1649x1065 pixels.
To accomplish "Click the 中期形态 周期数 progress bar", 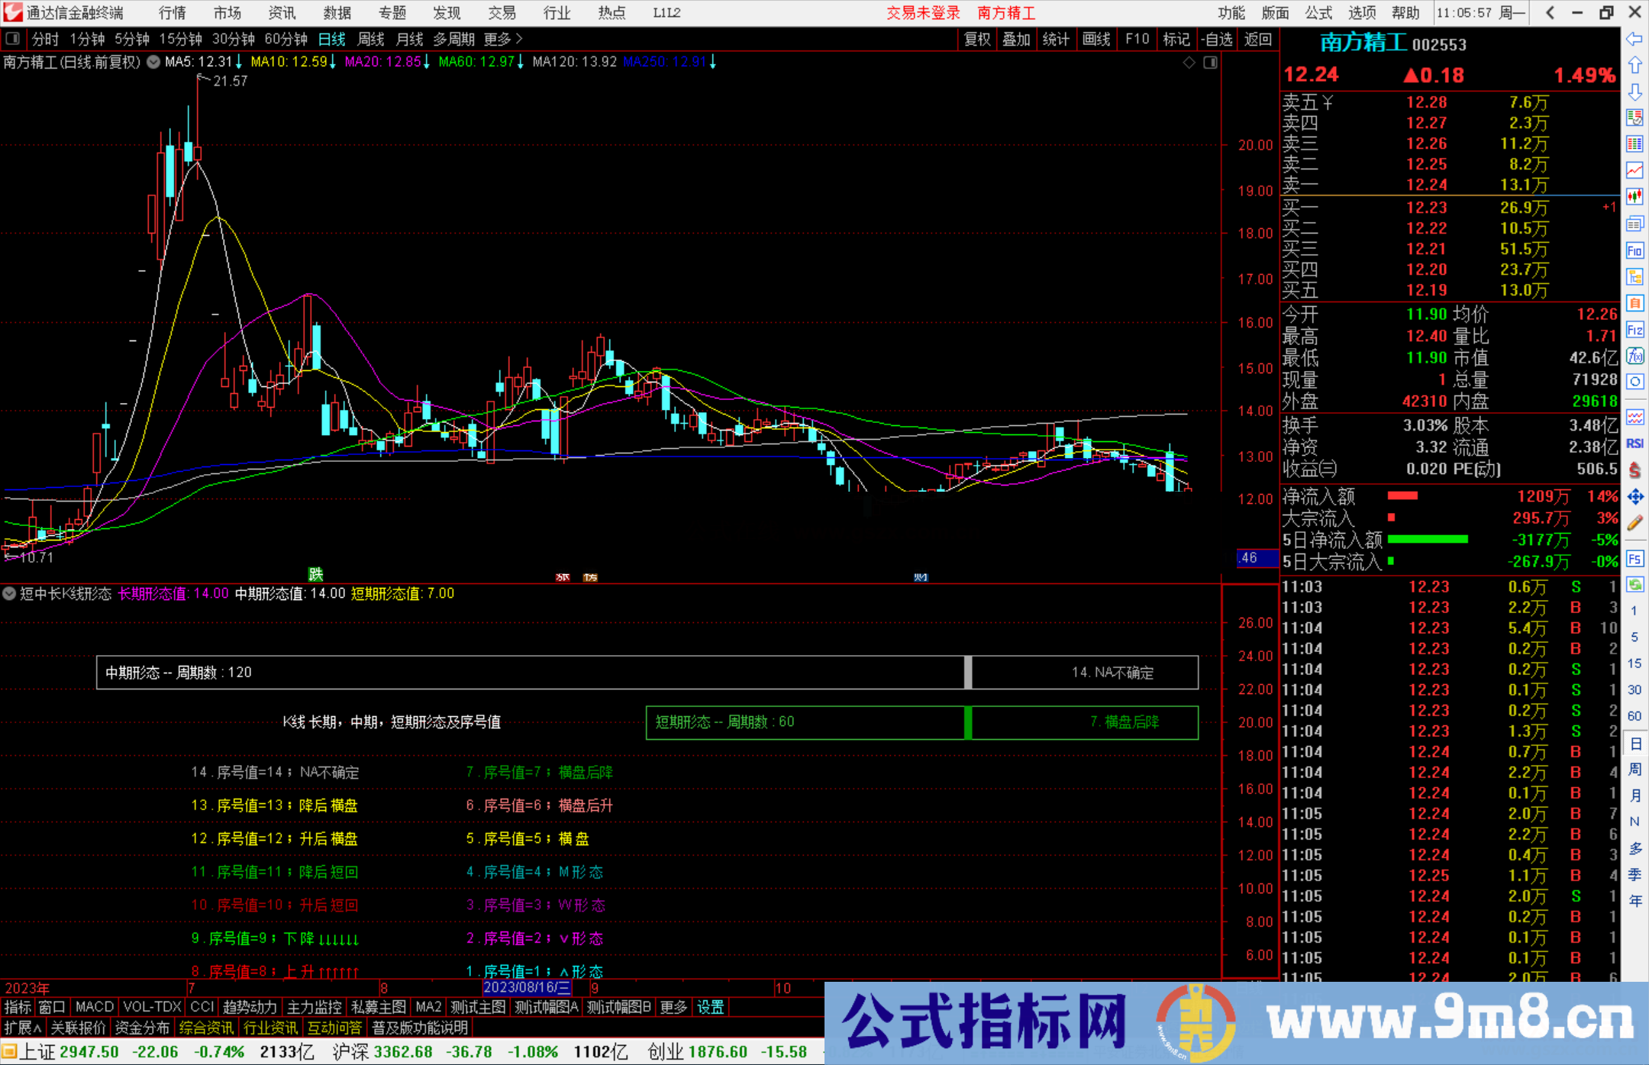I will pos(534,672).
